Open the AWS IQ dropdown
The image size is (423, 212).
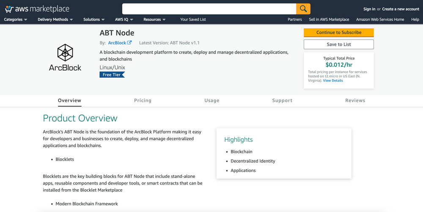124,19
